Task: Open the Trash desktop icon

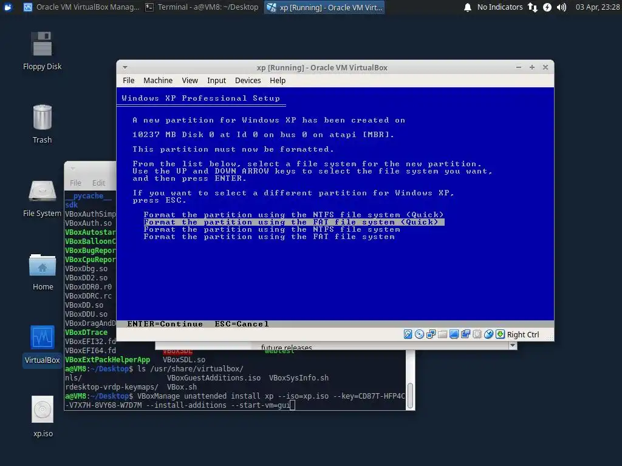Action: [42, 124]
